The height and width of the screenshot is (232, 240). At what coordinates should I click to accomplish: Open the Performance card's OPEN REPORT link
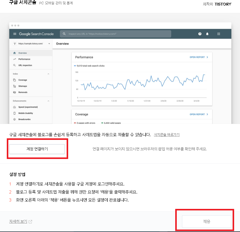[x=199, y=57]
